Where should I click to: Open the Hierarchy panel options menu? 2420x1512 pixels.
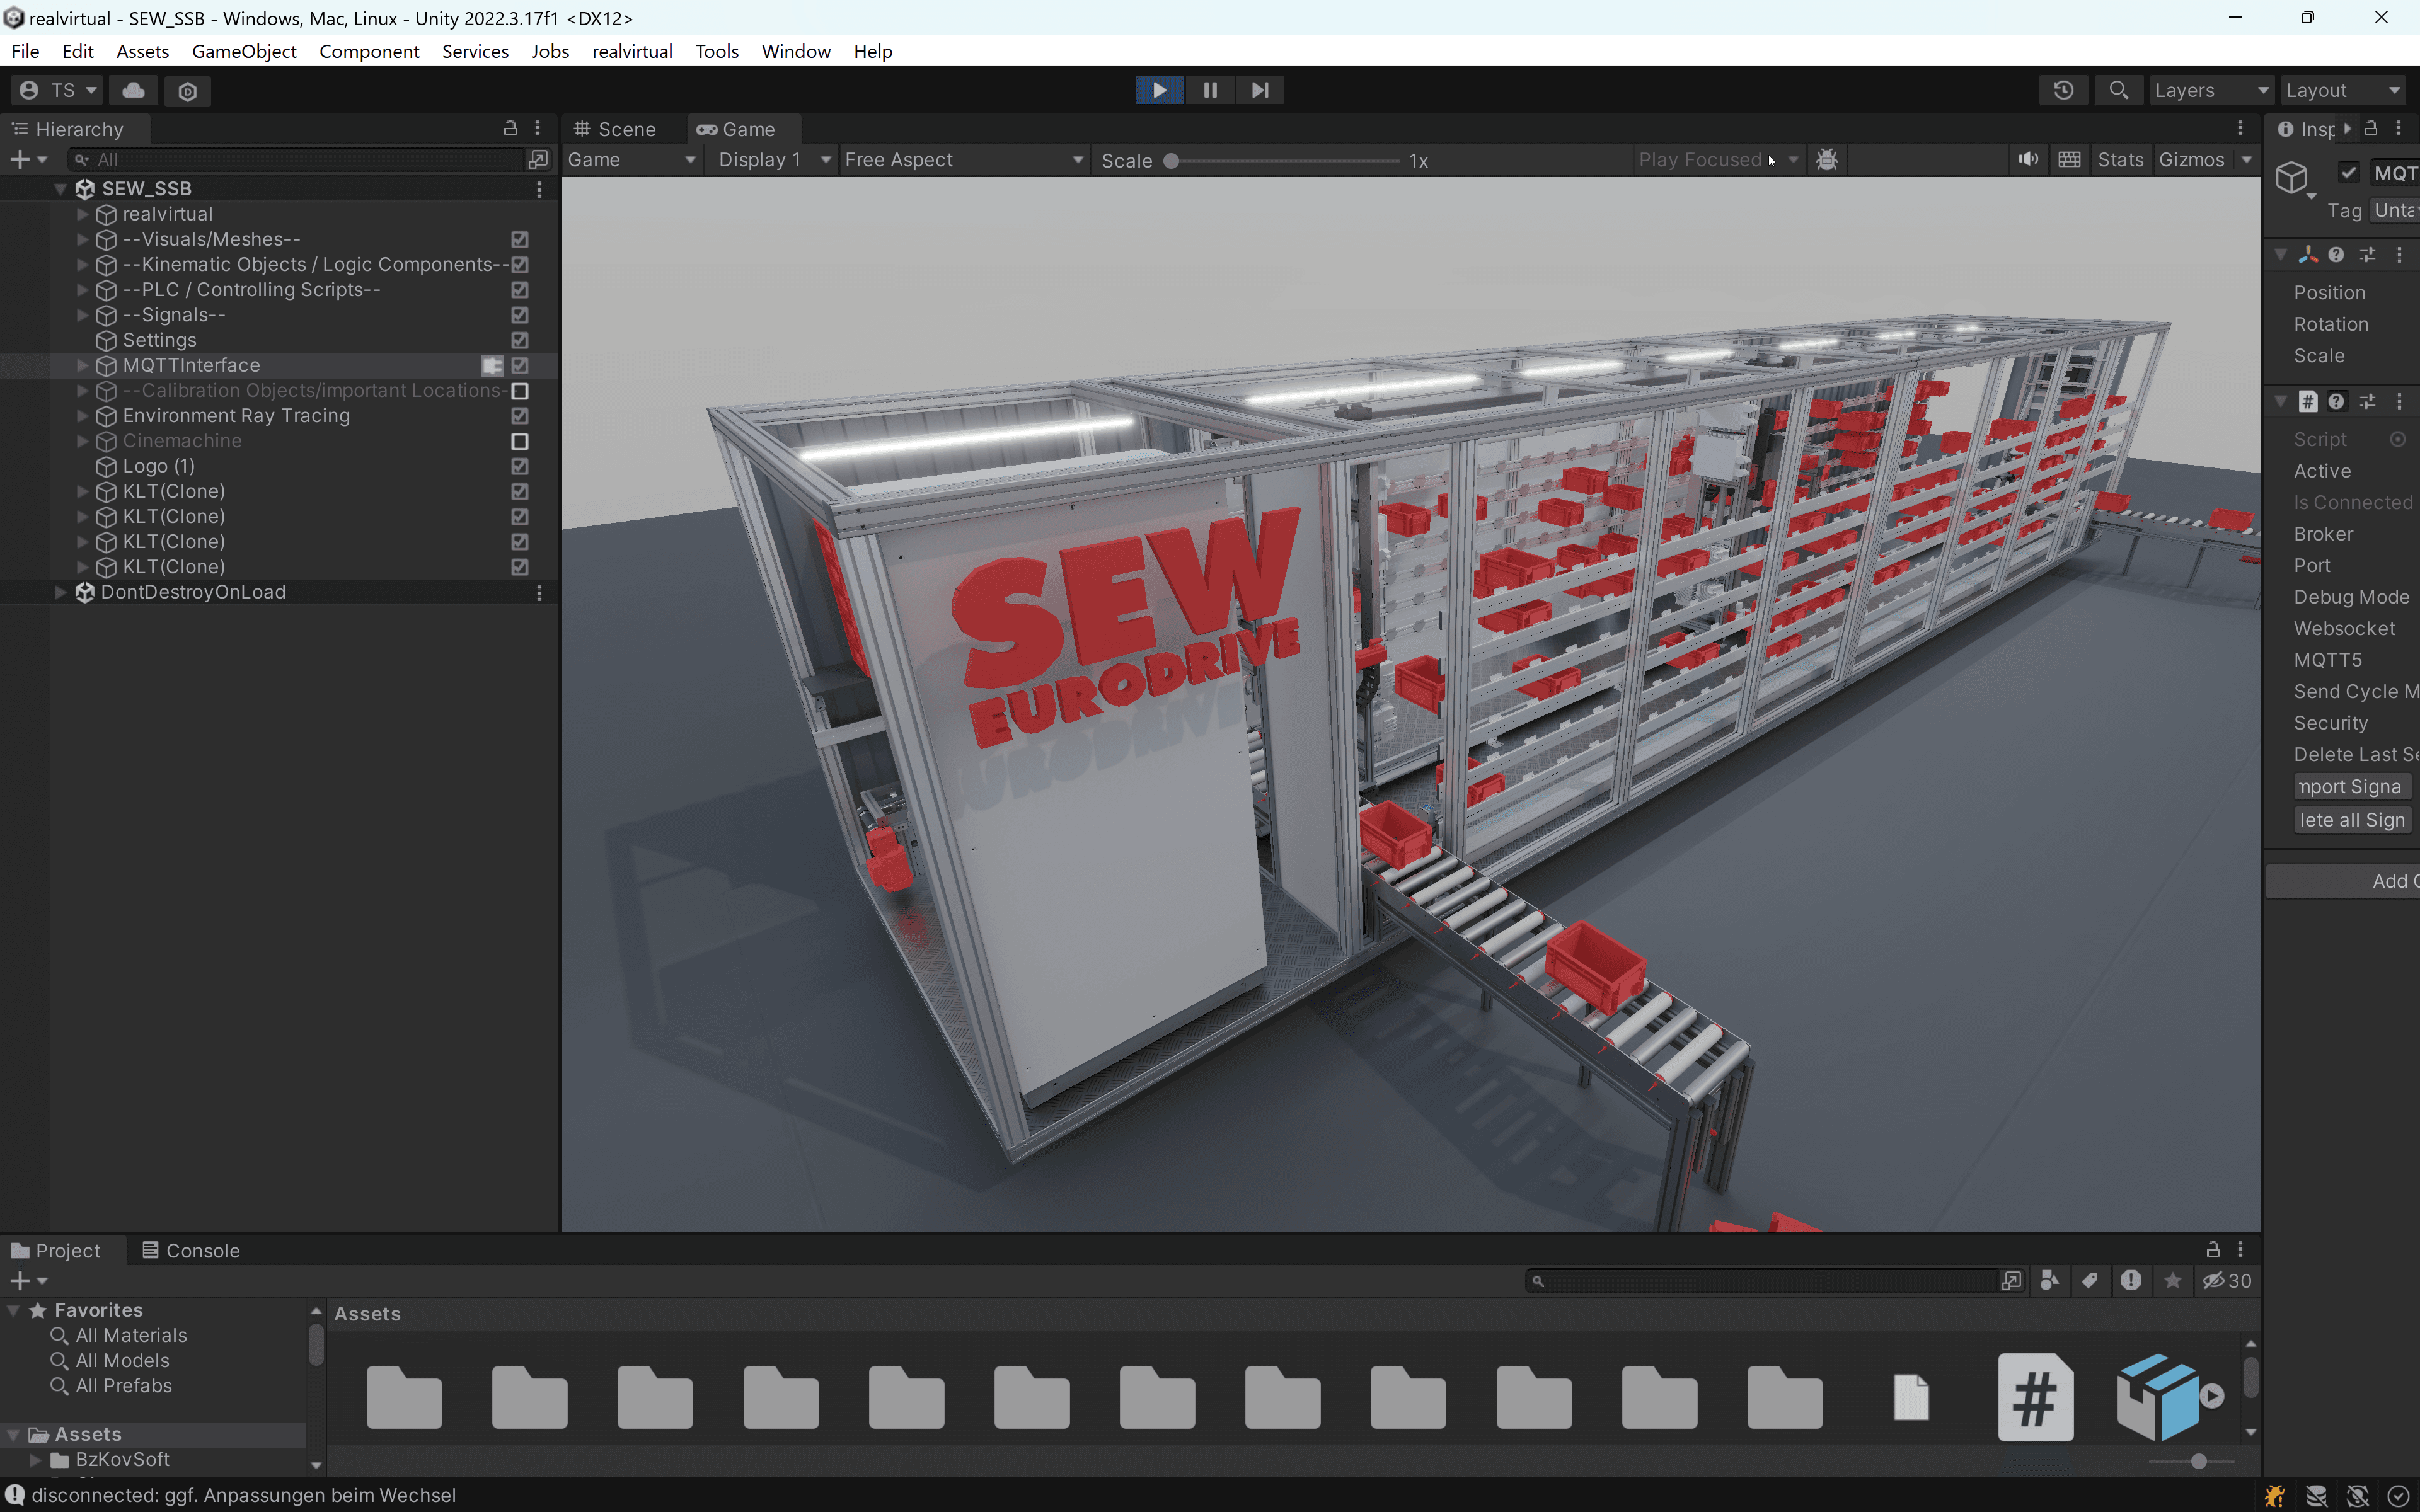(538, 128)
